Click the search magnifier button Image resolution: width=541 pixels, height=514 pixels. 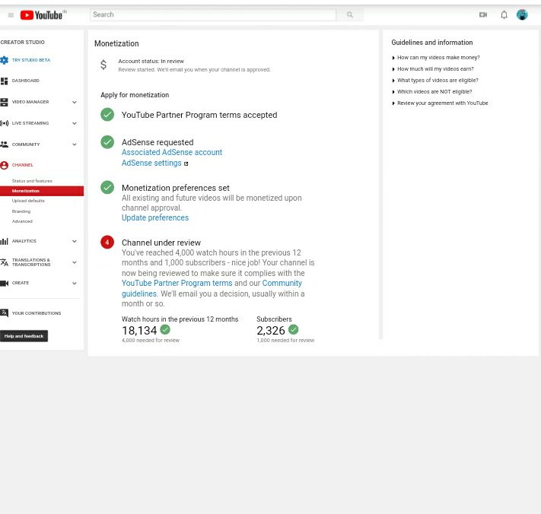[x=350, y=14]
